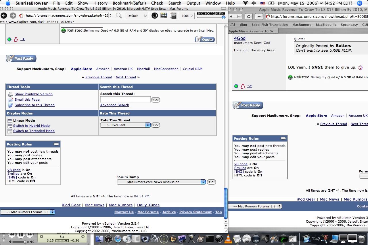This screenshot has height=245, width=368.
Task: Open Terminal icon in the Dock
Action: point(210,239)
